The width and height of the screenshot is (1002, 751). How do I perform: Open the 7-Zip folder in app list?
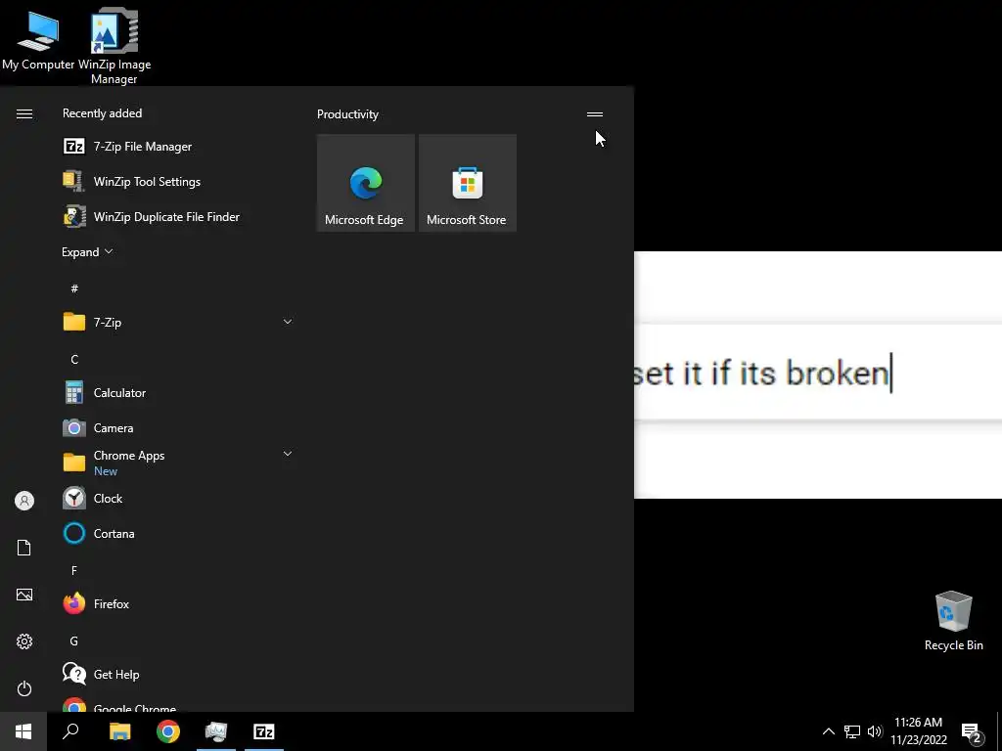[x=178, y=322]
